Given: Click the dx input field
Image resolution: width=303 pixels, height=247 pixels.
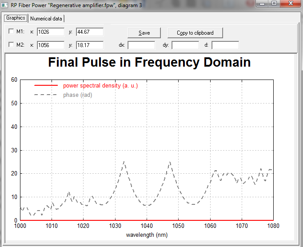Looking at the screenshot, I should click(x=141, y=45).
